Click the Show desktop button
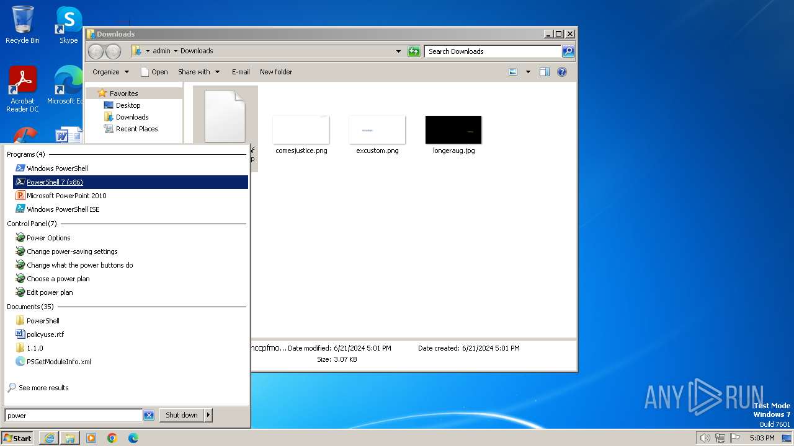Screen dimensions: 794x446 tap(787, 438)
